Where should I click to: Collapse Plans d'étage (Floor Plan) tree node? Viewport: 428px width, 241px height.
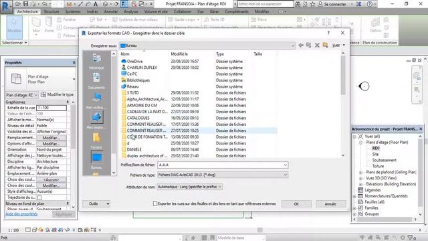point(360,143)
